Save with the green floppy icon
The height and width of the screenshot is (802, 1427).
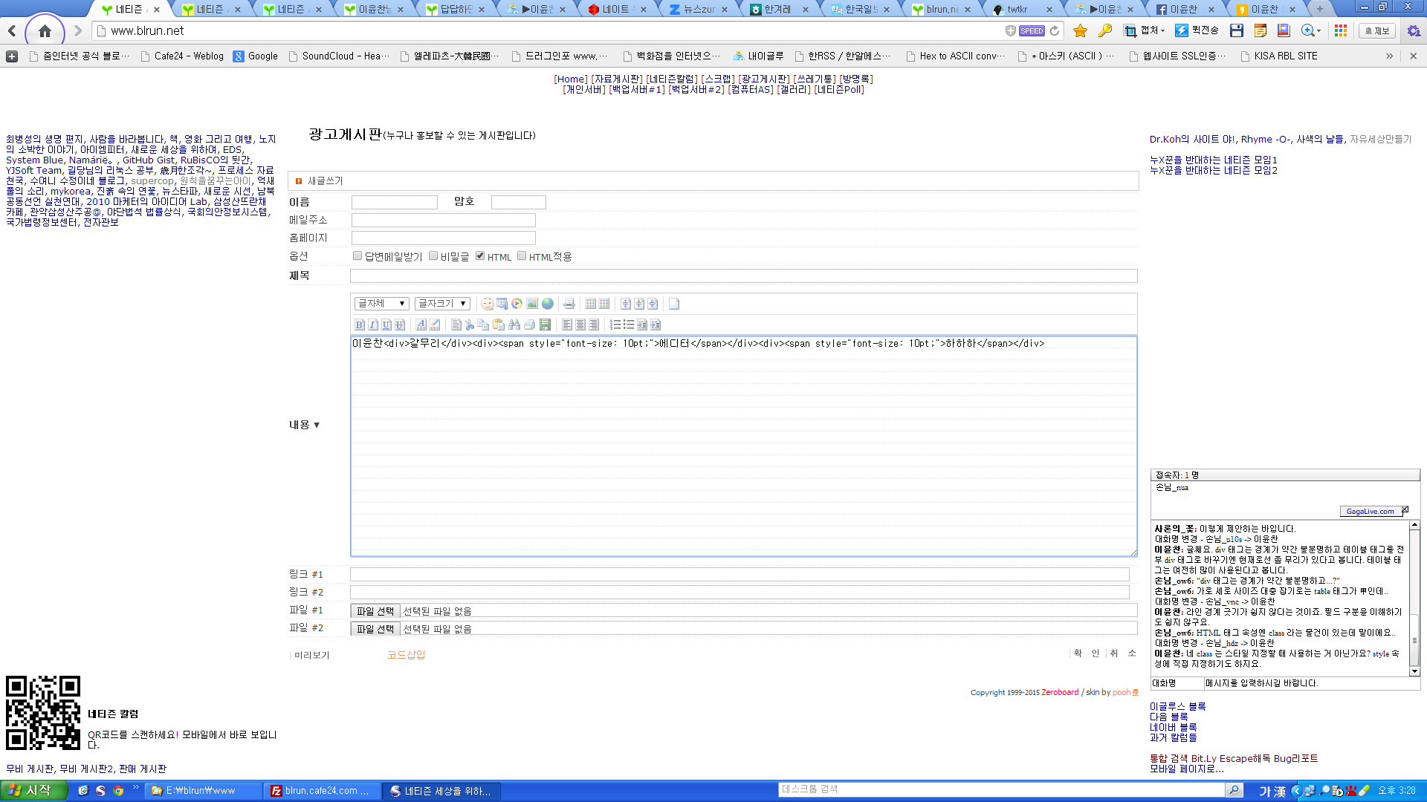(x=545, y=325)
